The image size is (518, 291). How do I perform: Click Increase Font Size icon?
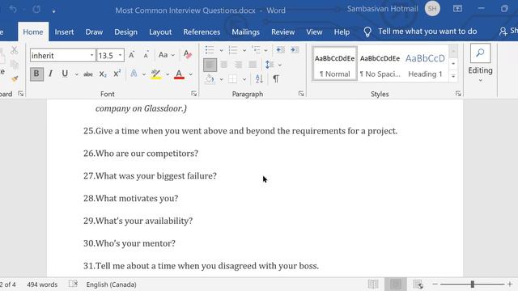coord(131,55)
